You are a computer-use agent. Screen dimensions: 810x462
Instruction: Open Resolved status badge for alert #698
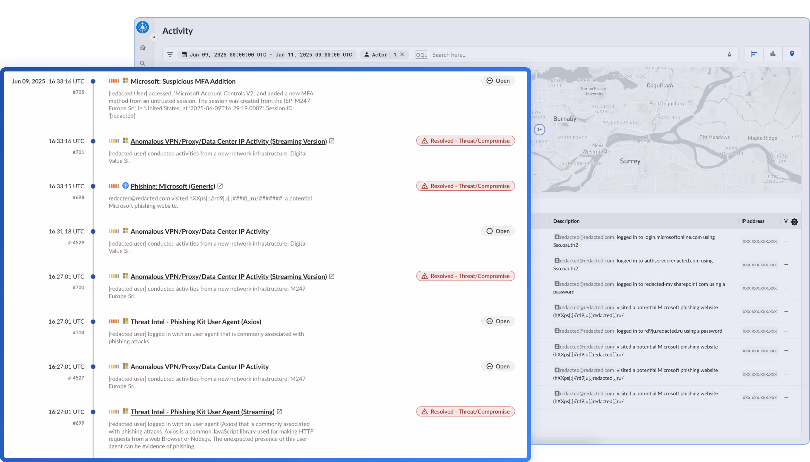coord(465,186)
